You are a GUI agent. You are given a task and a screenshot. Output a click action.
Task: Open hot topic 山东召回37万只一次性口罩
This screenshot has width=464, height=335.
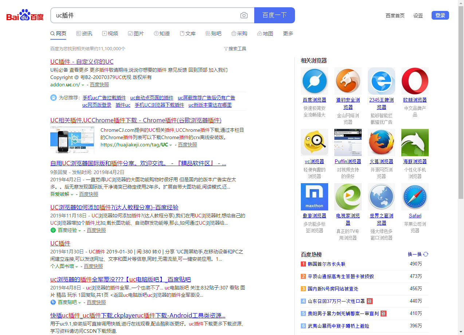(336, 301)
